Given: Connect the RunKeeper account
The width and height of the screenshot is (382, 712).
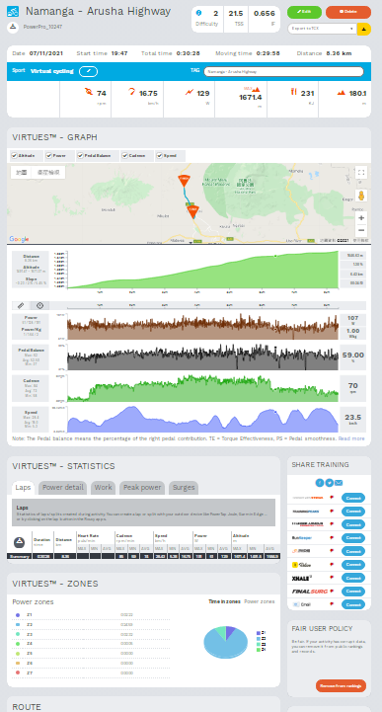Looking at the screenshot, I should tap(353, 538).
